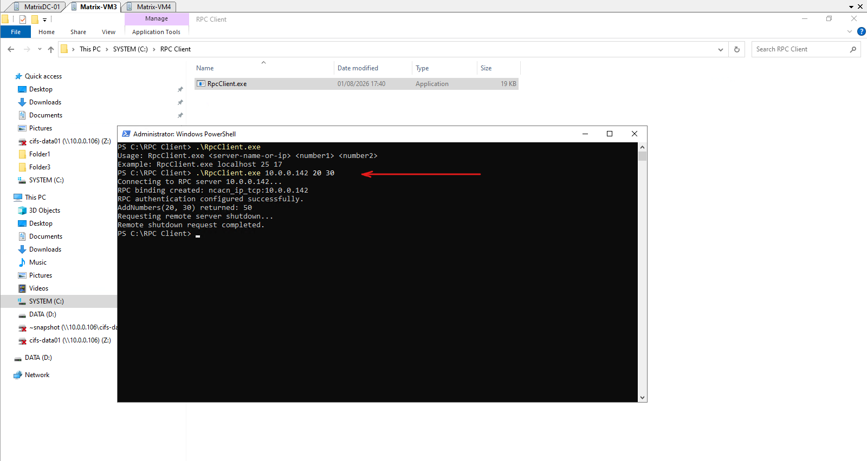Click the PowerShell vertical scrollbar thumb

tap(643, 156)
